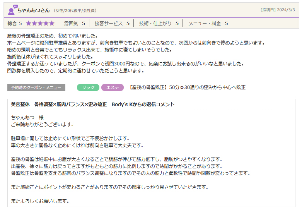Screen dimensions: 302x209
Task: Click the ちゃんあつ 様 salutation in reply
Action: 27,117
